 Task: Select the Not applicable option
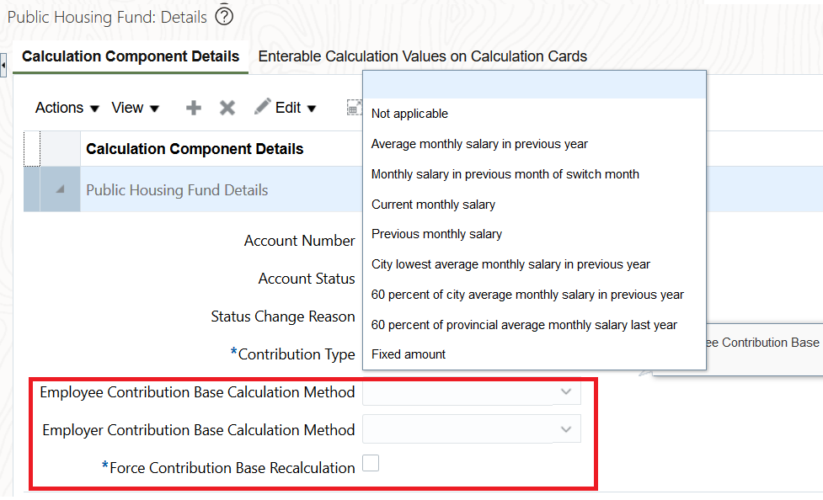click(x=409, y=114)
